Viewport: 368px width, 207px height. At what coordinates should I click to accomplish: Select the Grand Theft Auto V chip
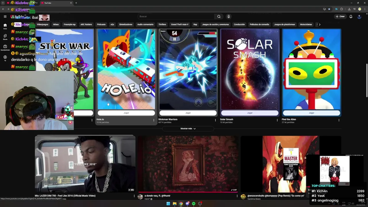click(x=180, y=24)
